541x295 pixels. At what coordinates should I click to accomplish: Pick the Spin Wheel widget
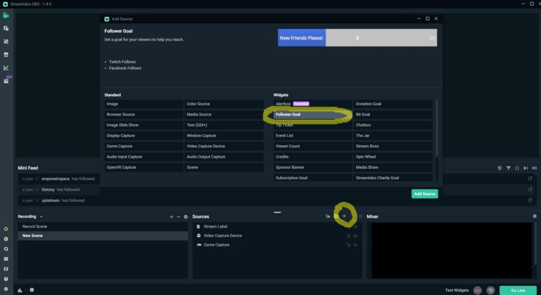point(393,157)
